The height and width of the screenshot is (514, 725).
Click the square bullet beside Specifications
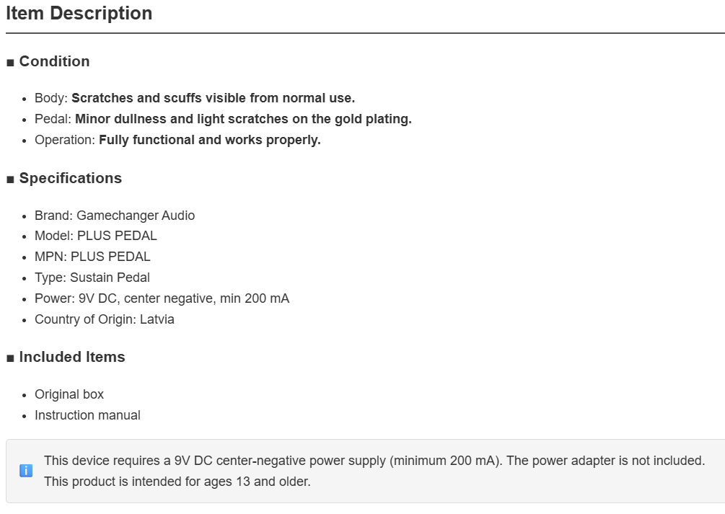click(x=10, y=180)
